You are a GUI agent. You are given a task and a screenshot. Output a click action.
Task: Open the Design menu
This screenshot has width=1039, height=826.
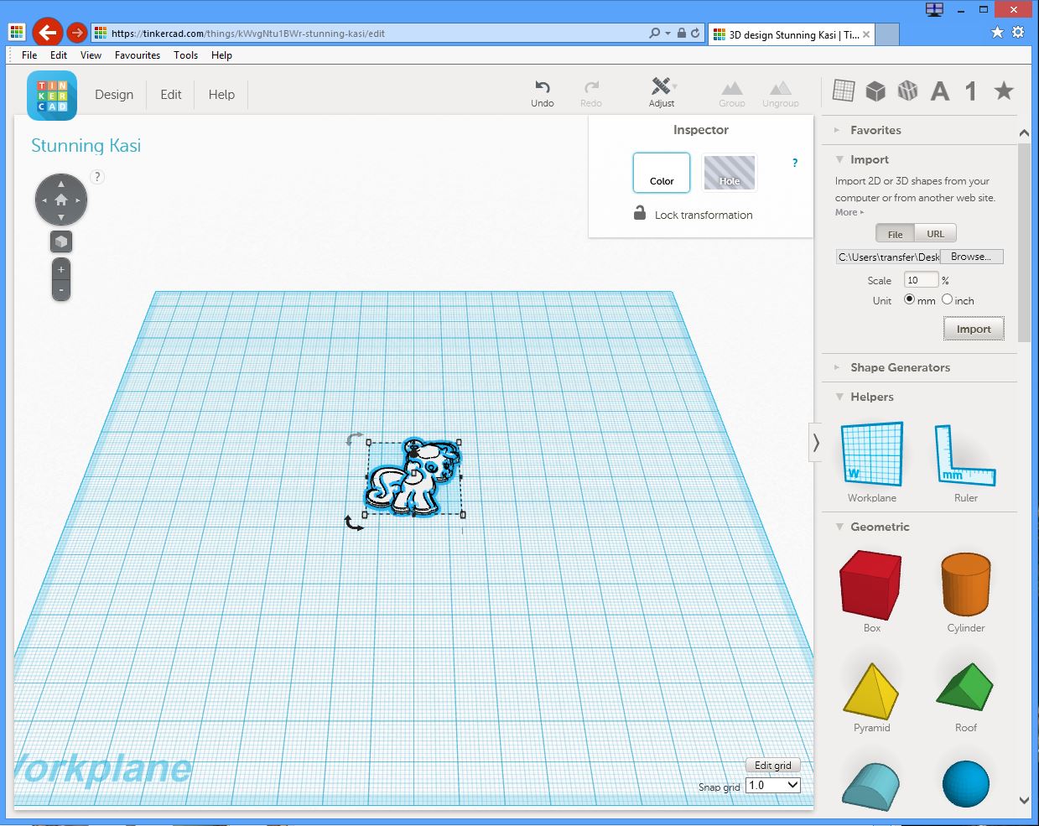coord(114,95)
